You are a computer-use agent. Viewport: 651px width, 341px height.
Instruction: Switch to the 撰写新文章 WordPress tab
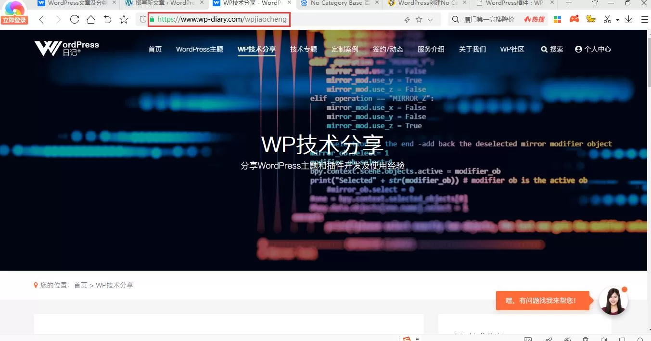coord(165,3)
